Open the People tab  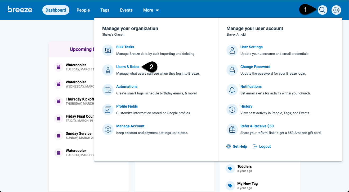[83, 10]
